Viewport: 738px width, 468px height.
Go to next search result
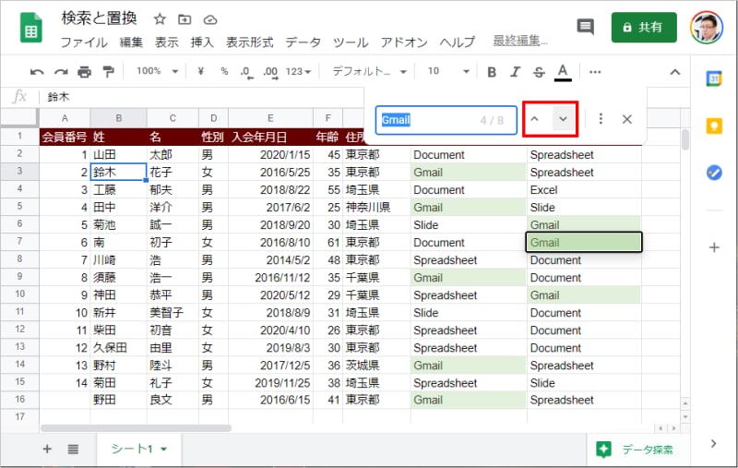[x=563, y=119]
